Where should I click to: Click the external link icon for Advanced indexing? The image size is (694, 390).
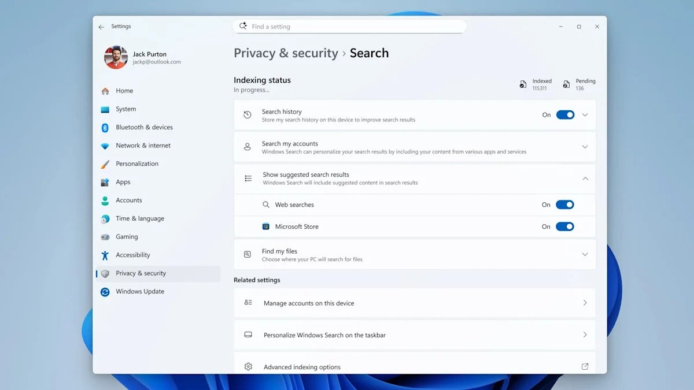[x=585, y=366]
